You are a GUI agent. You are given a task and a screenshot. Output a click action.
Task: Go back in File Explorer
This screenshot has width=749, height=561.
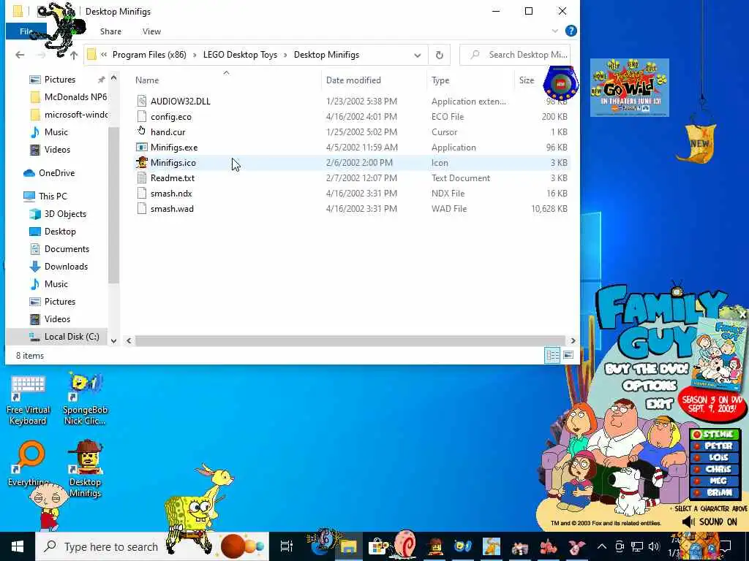pyautogui.click(x=20, y=55)
